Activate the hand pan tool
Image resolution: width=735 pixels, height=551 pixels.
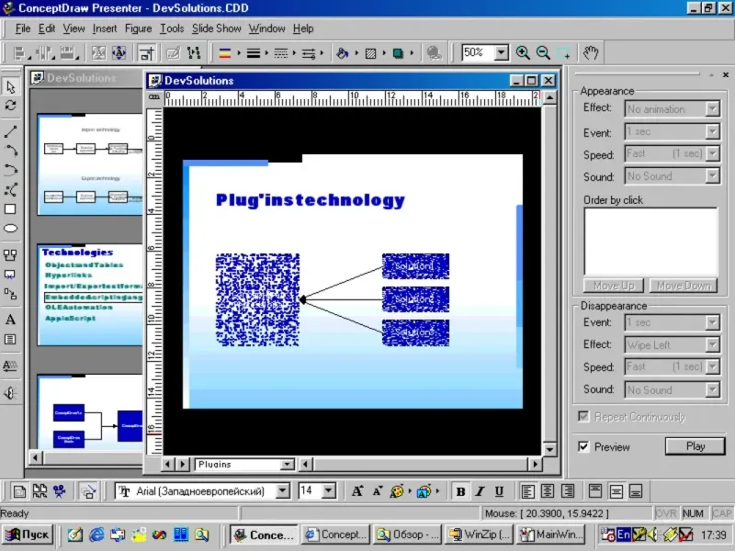tap(593, 53)
